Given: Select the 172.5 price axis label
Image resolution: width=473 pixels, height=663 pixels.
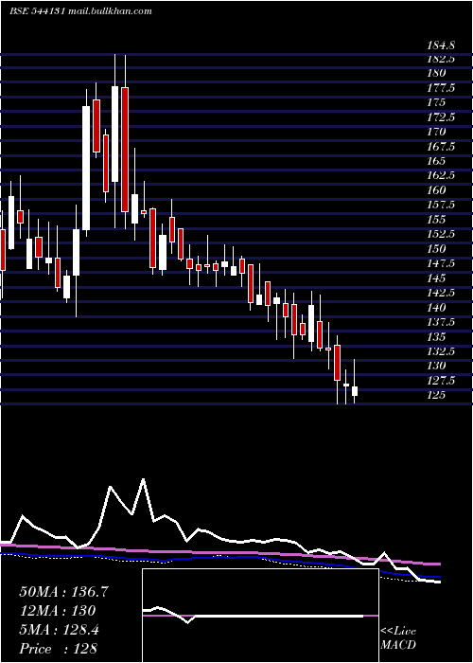Looking at the screenshot, I should click(441, 117).
